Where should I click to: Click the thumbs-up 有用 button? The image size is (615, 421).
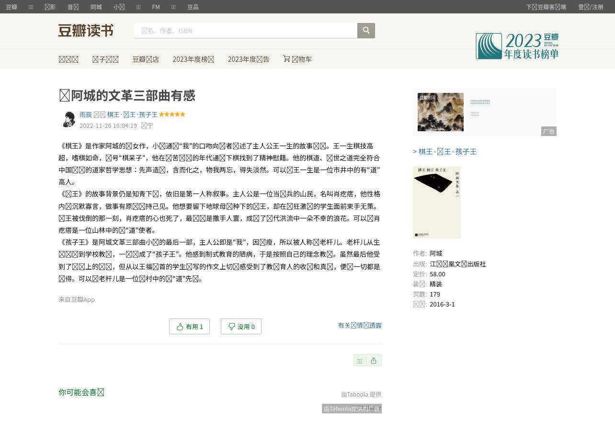(x=189, y=326)
